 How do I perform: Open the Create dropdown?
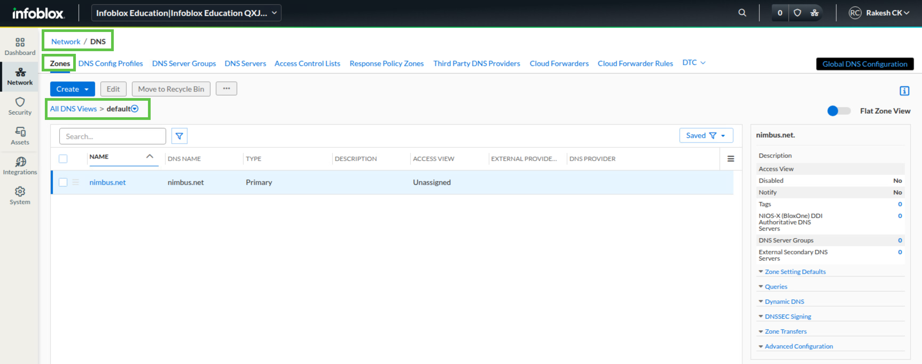(x=72, y=89)
